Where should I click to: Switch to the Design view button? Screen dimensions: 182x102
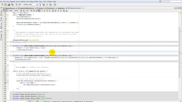(11, 11)
